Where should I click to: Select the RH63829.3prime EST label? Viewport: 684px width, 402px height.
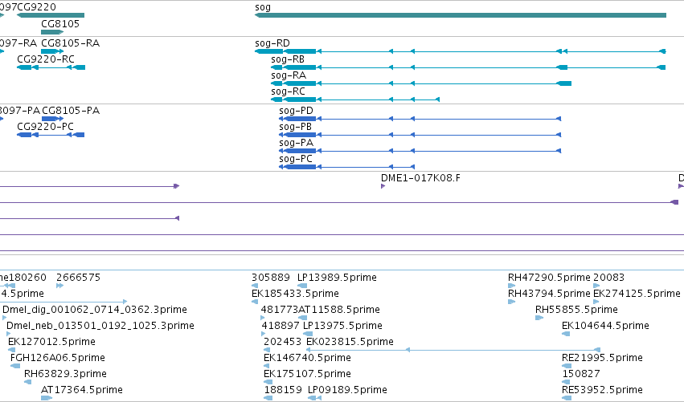click(x=65, y=374)
